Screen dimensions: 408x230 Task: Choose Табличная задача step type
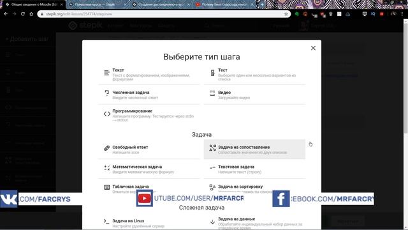[x=149, y=189]
